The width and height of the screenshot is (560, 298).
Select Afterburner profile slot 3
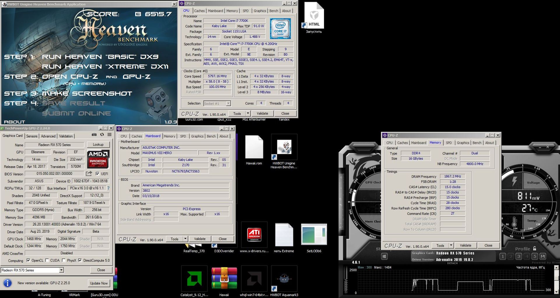click(x=519, y=256)
